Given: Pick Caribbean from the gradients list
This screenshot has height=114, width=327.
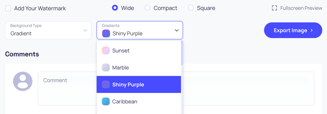Looking at the screenshot, I should (x=125, y=101).
